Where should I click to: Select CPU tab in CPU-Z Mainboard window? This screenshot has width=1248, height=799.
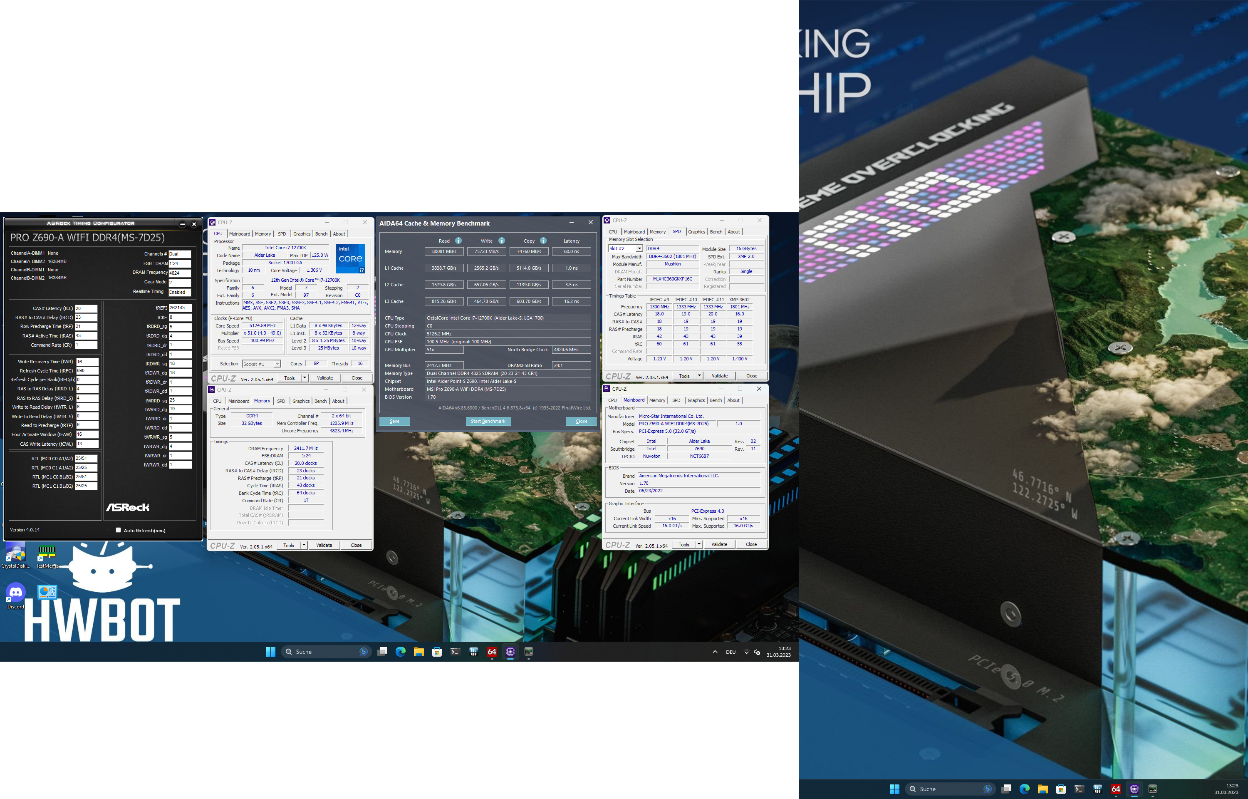click(612, 400)
